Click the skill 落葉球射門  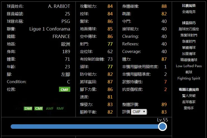tap(189, 35)
